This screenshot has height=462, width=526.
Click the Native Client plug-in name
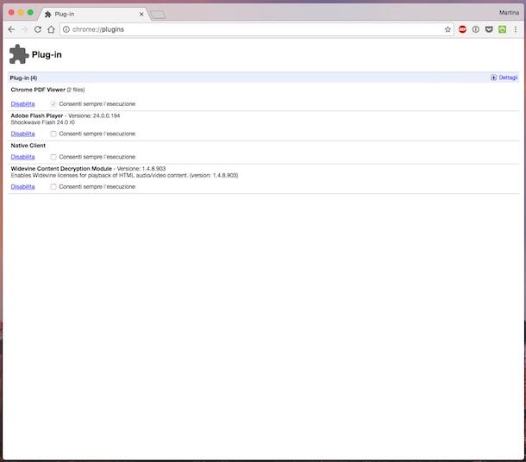point(28,146)
